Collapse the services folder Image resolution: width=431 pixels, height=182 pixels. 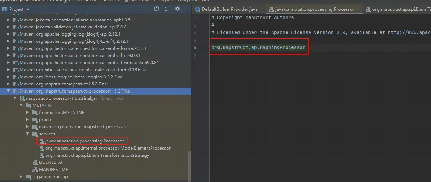(x=27, y=134)
